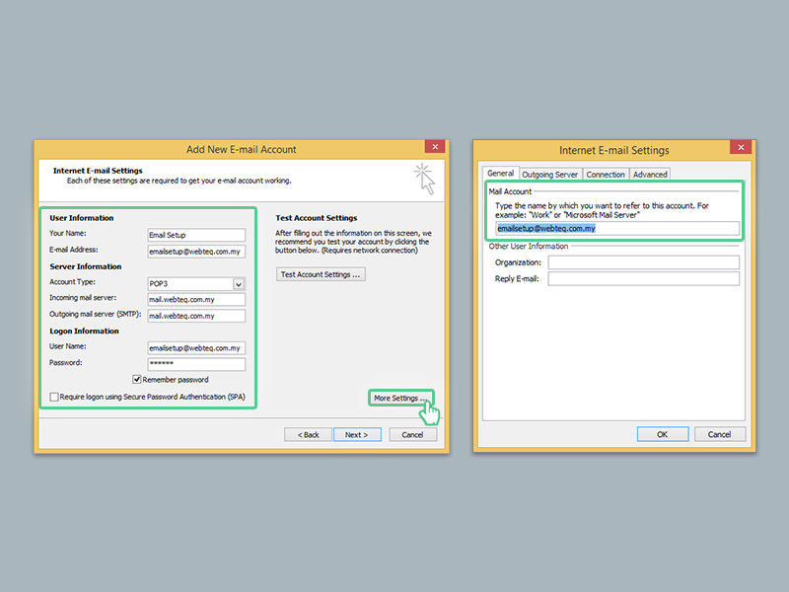
Task: Click the Password field
Action: click(196, 364)
